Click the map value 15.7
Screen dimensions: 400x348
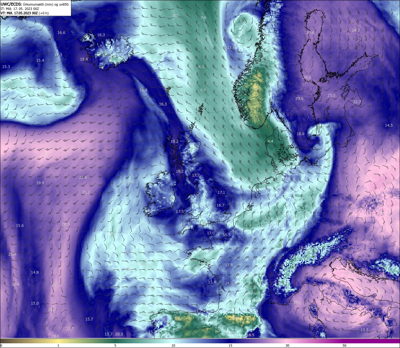click(89, 319)
